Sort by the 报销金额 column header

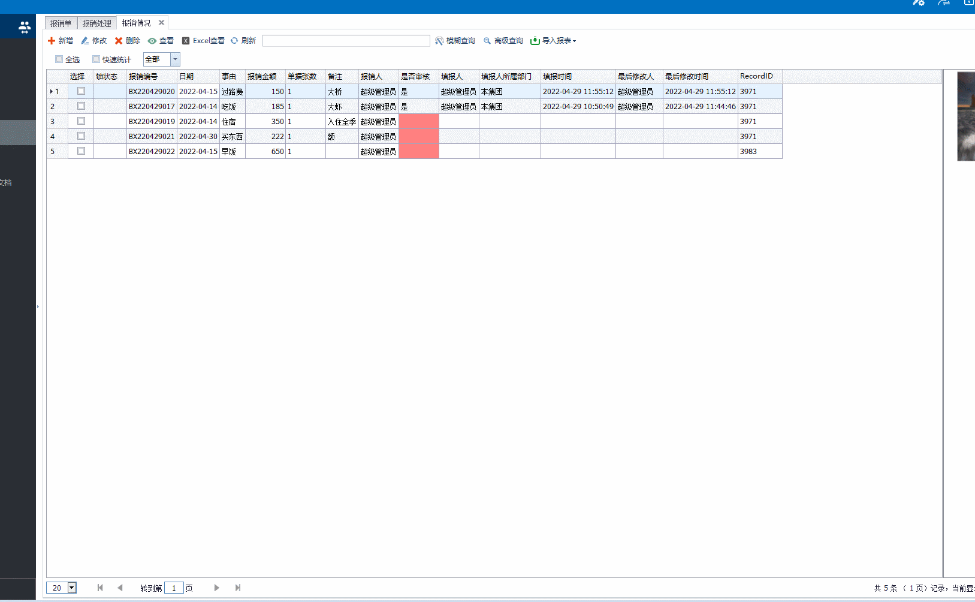pos(262,76)
